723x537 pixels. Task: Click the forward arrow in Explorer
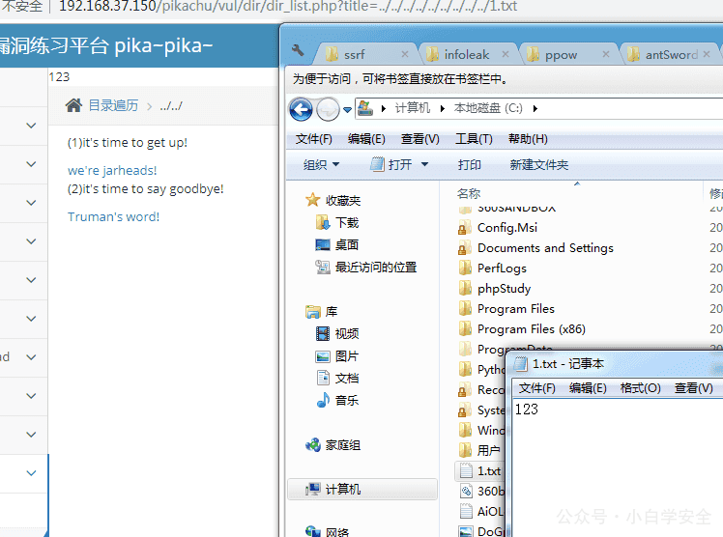[328, 109]
